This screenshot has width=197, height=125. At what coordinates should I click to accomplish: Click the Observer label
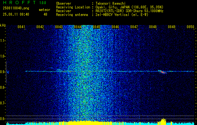tap(64, 3)
